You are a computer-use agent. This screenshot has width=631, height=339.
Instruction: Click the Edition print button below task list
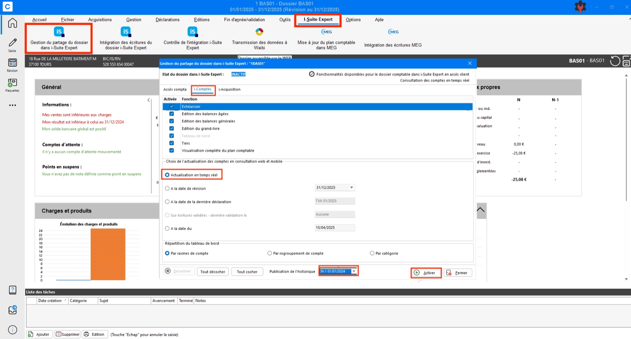(94, 334)
